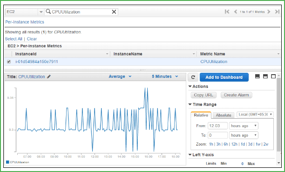Open the To 'hours ago' unit dropdown
The height and width of the screenshot is (172, 285).
coord(244,135)
